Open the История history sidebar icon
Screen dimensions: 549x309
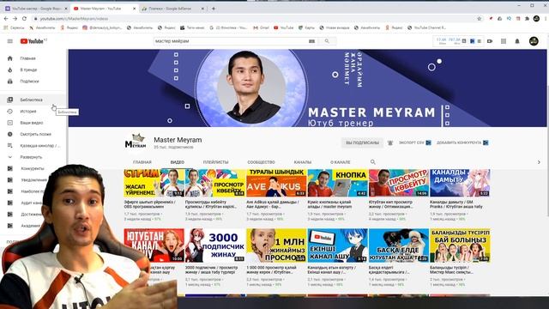click(9, 112)
